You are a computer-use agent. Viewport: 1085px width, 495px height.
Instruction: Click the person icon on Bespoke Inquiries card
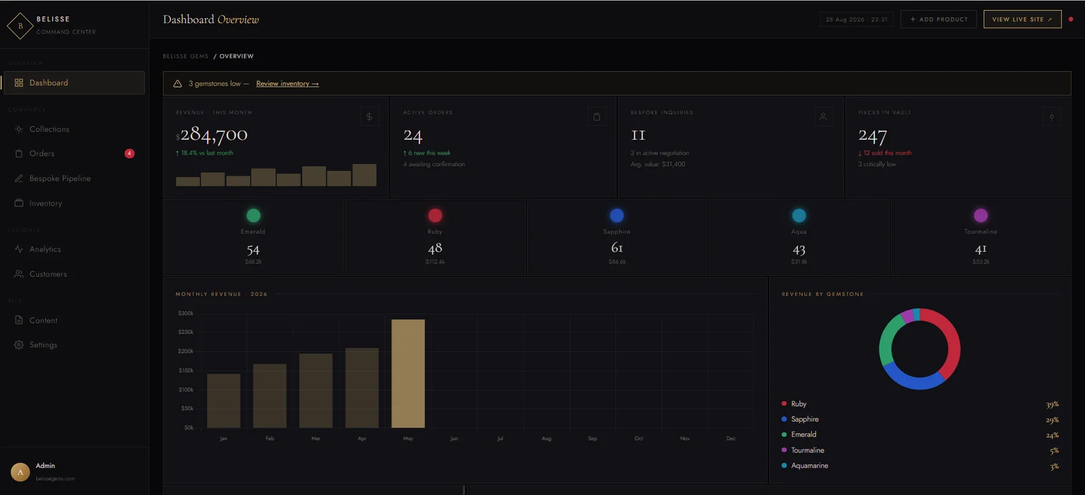tap(823, 117)
